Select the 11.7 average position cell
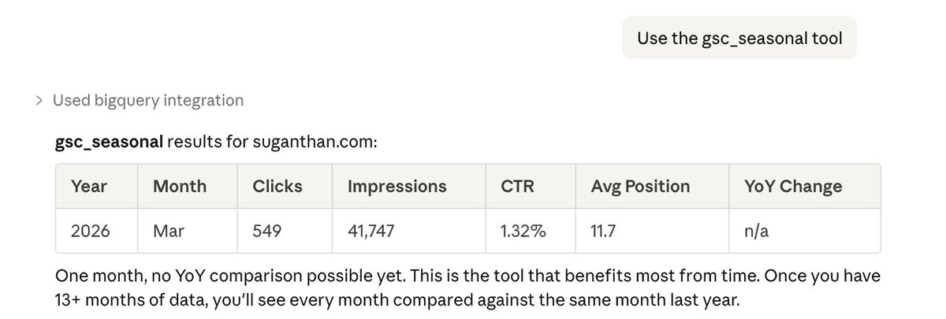946x319 pixels. click(x=606, y=232)
